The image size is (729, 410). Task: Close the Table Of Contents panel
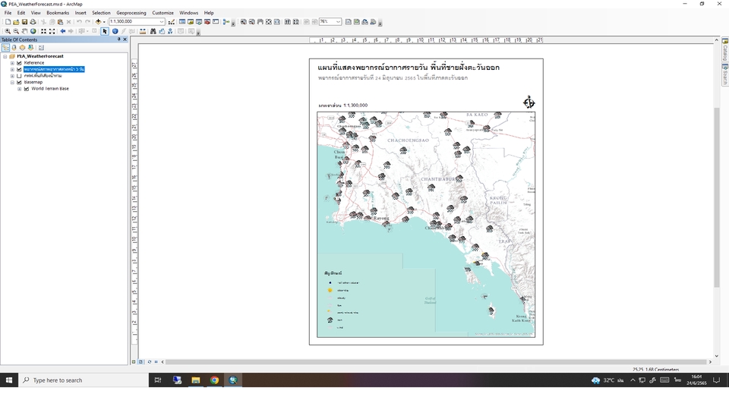click(x=125, y=39)
